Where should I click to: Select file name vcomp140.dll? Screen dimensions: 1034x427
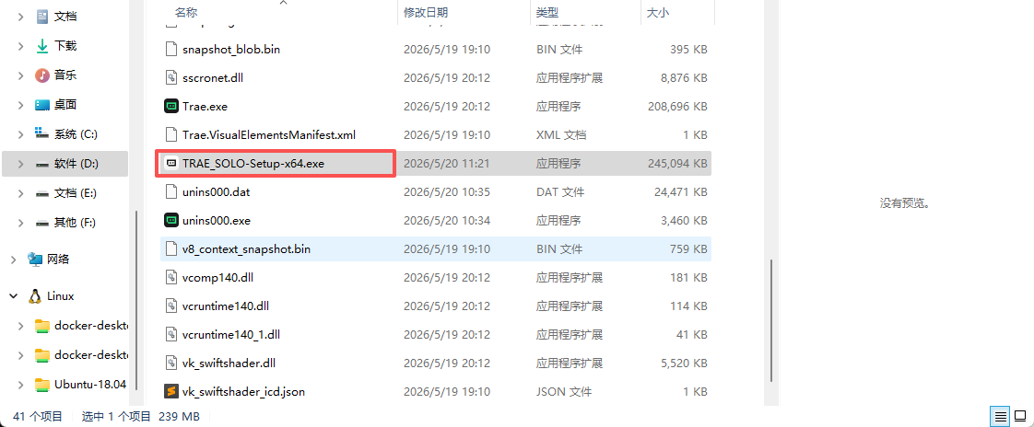217,277
